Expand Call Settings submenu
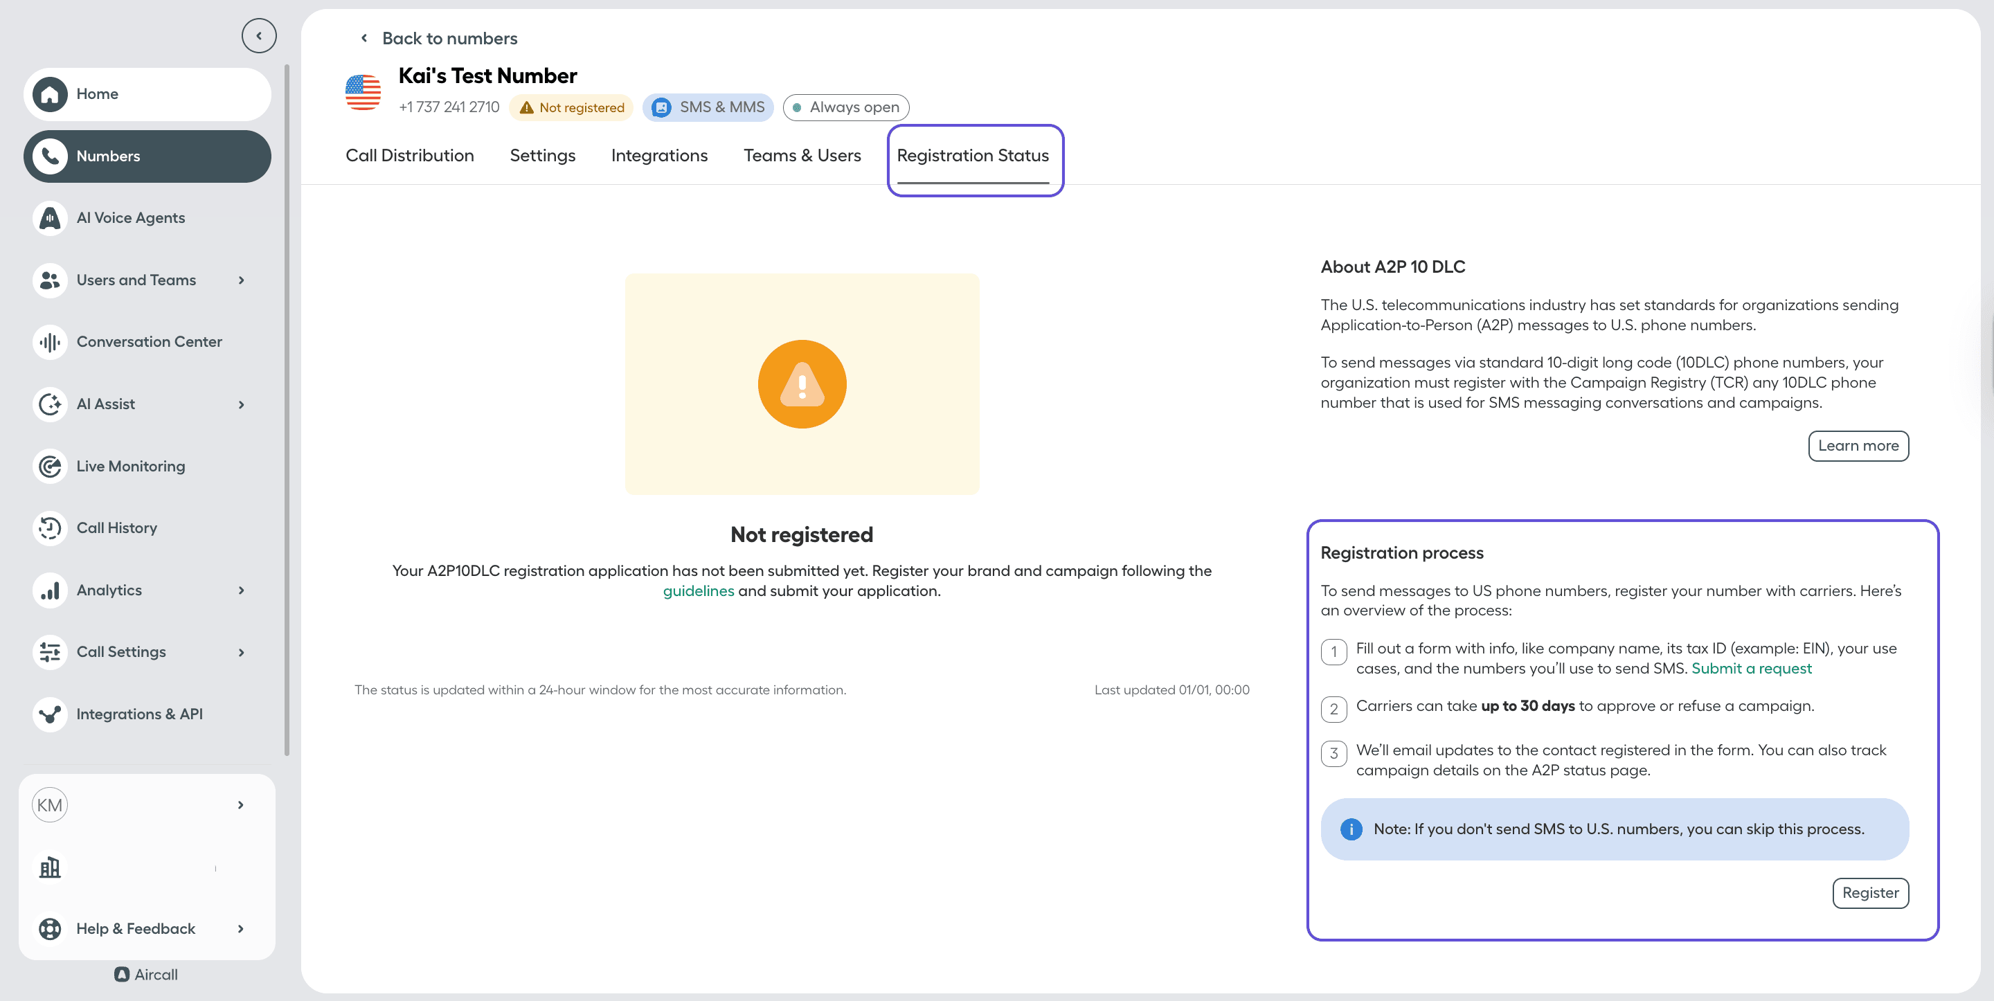Image resolution: width=1994 pixels, height=1001 pixels. [x=242, y=652]
